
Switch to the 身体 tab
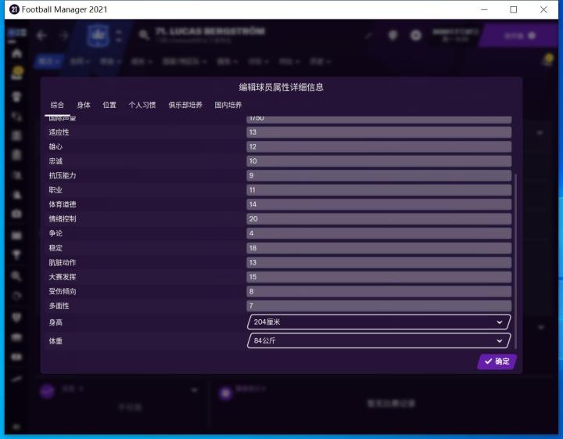coord(84,105)
